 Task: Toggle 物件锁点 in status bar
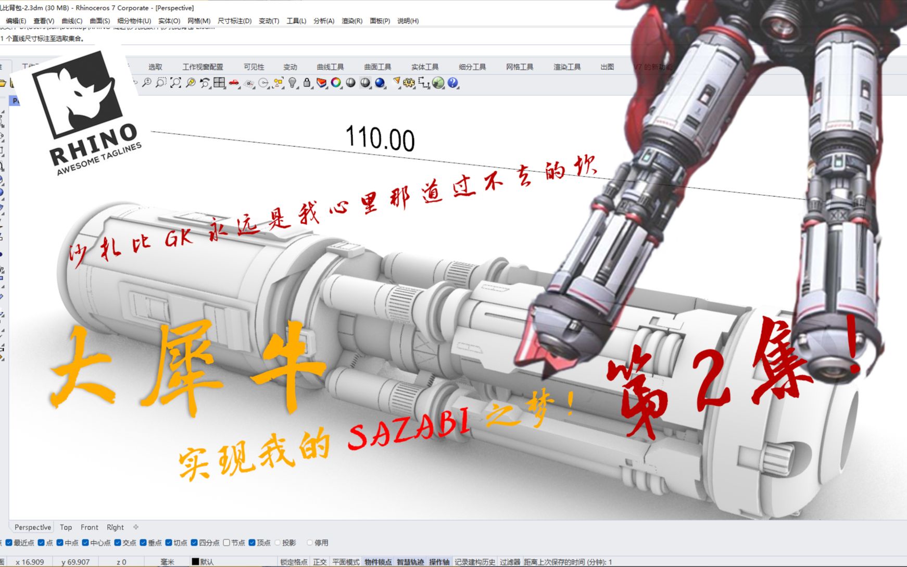[378, 562]
